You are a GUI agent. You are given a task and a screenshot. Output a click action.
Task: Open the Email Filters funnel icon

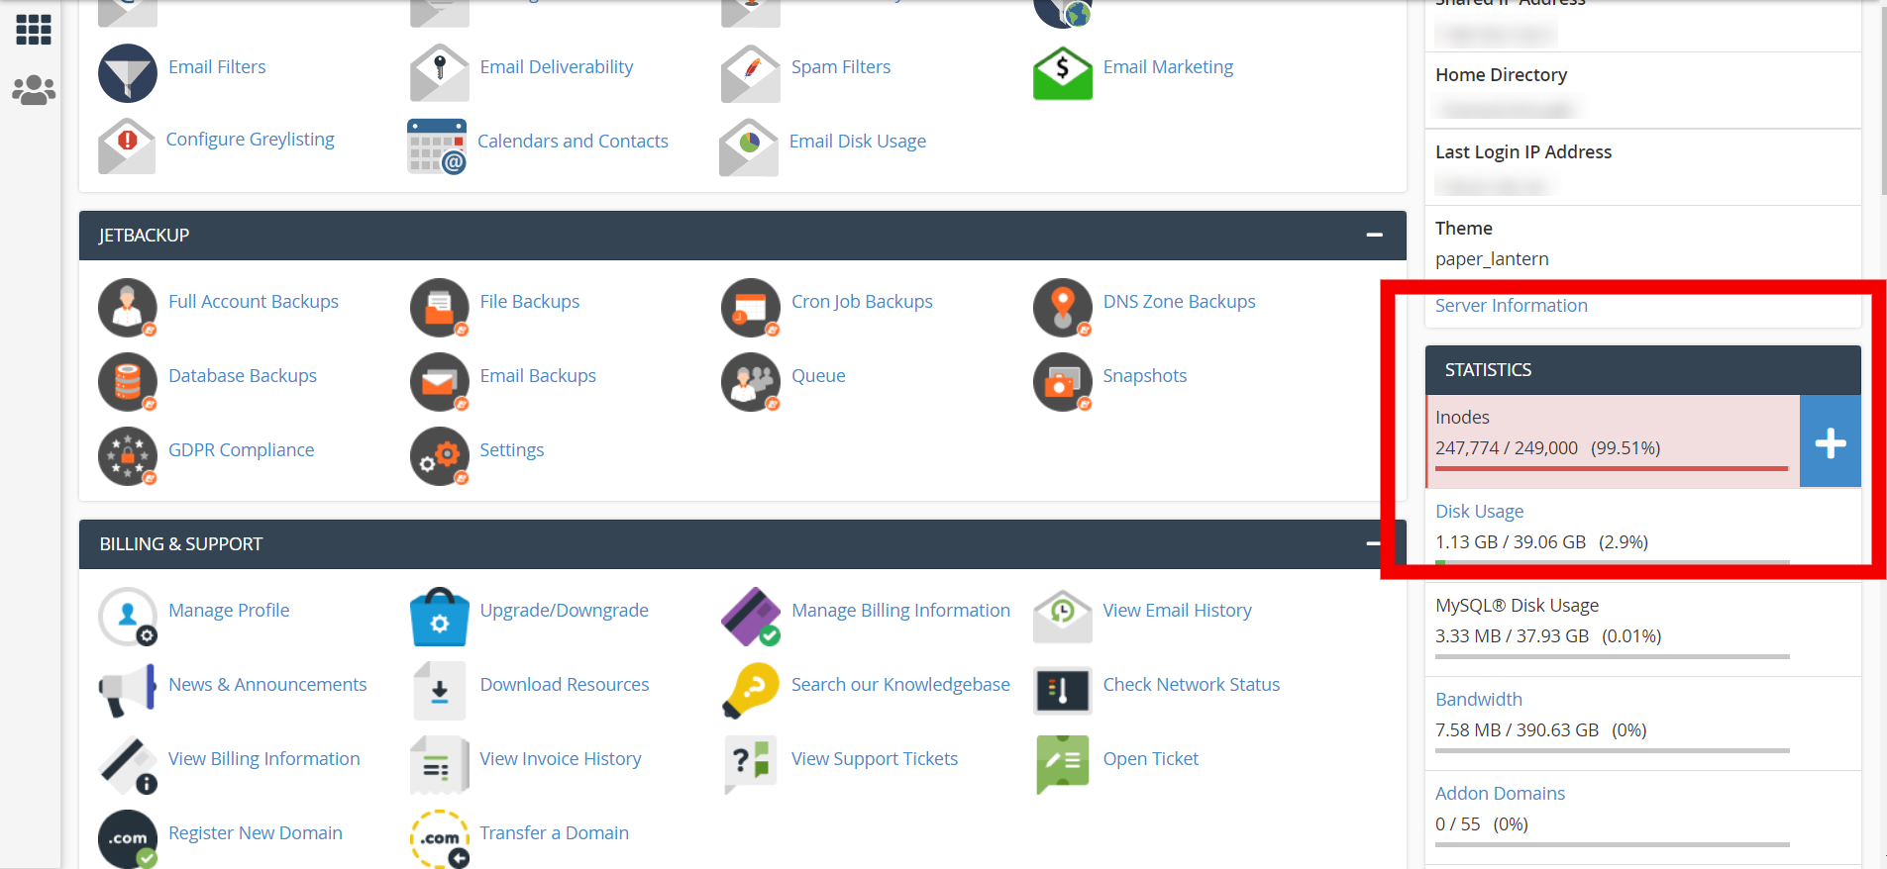(x=127, y=73)
